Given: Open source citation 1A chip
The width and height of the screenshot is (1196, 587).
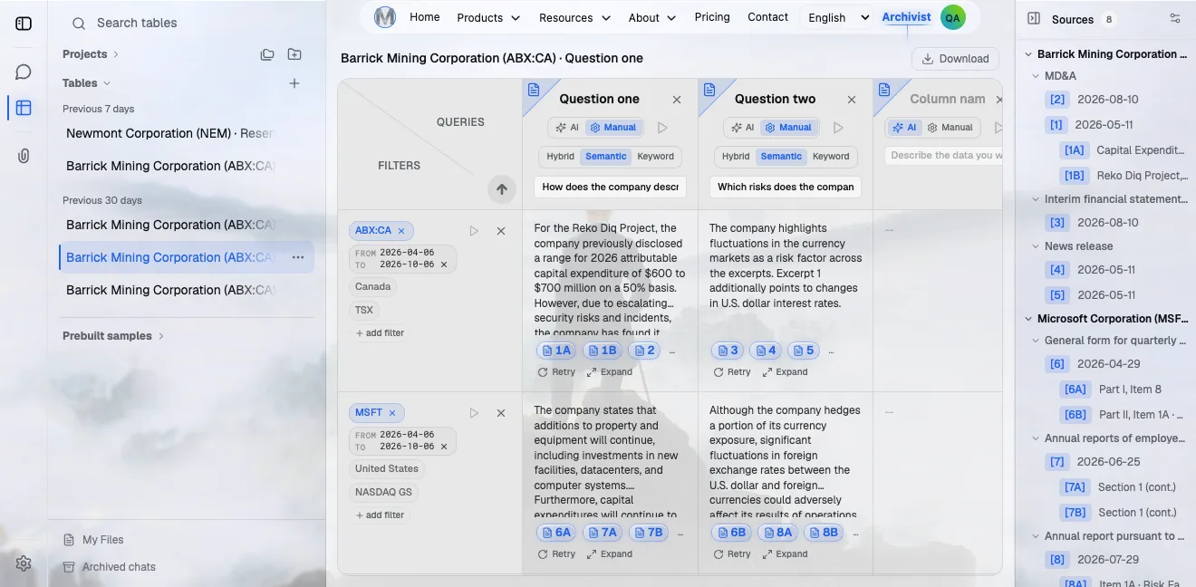Looking at the screenshot, I should click(556, 351).
